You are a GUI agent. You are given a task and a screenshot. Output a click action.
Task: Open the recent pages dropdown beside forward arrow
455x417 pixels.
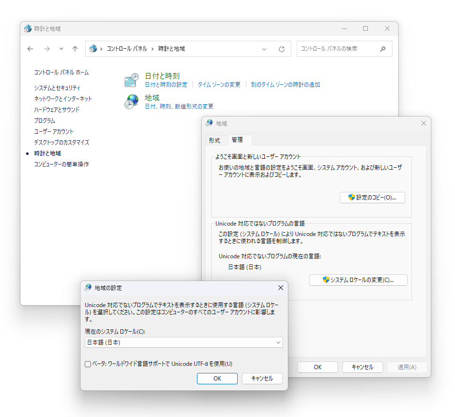tap(61, 49)
